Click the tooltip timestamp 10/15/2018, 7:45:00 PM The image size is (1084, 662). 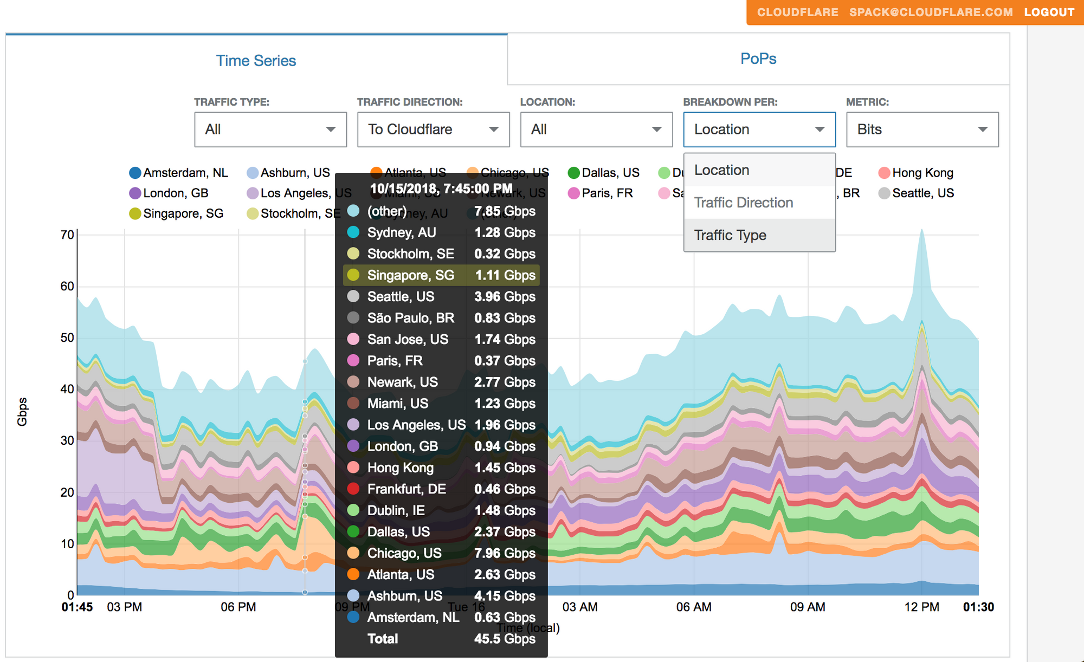click(441, 189)
